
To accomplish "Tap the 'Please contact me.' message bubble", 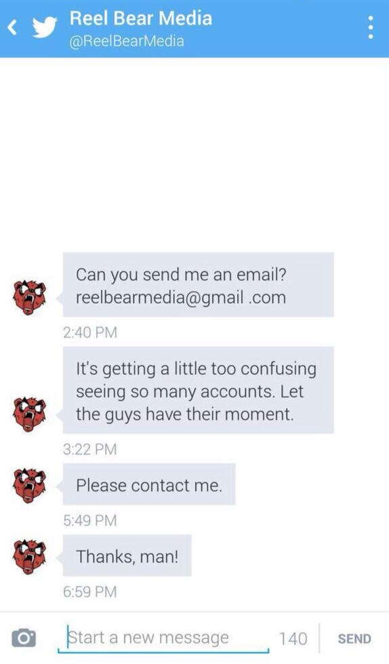I will pyautogui.click(x=149, y=484).
